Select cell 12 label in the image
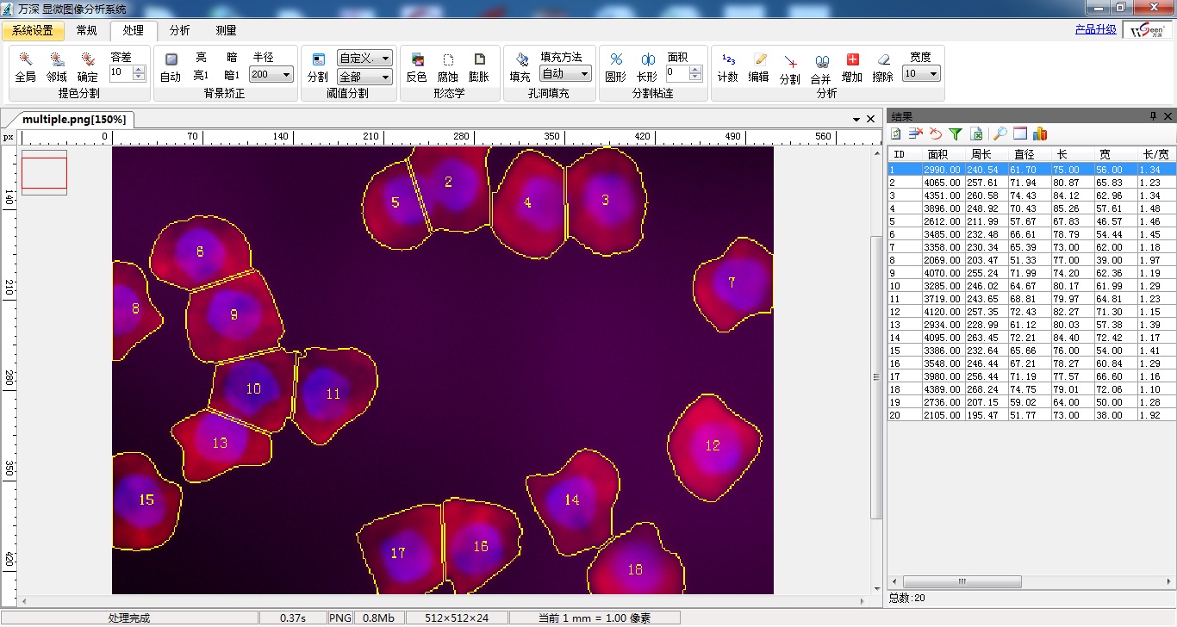The image size is (1177, 627). pos(713,445)
